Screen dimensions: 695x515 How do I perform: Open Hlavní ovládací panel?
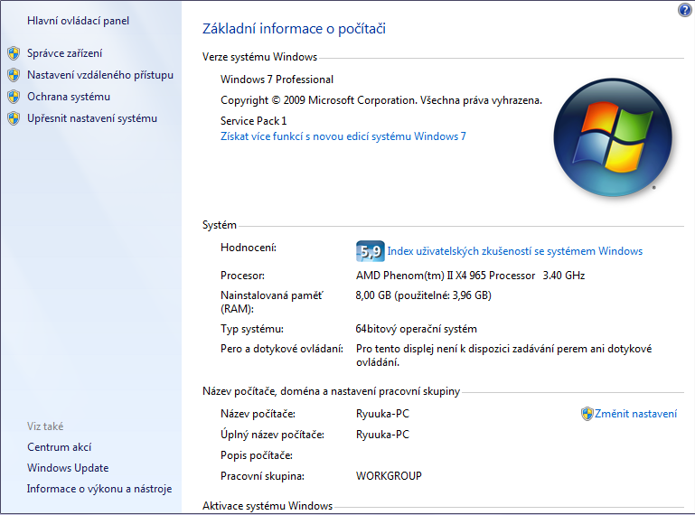pos(78,21)
